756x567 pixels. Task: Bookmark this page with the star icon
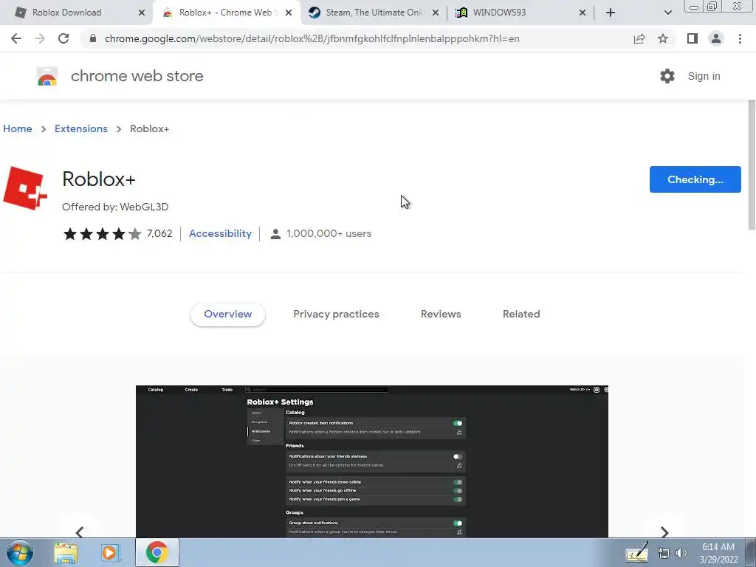[663, 38]
